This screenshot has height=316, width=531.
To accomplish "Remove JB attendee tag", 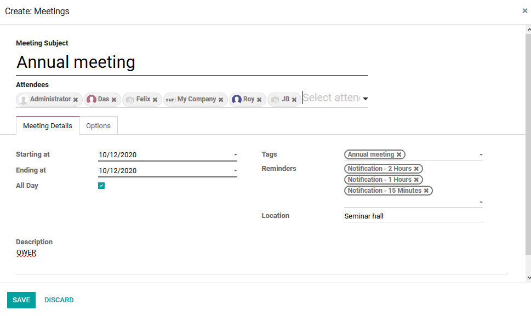I will (294, 100).
